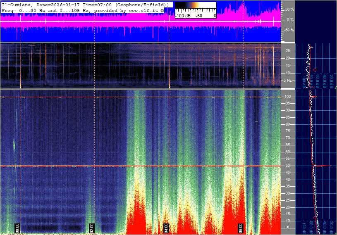The width and height of the screenshot is (337, 235).
Task: Click the 0 % amplitude axis label
Action: point(289,19)
